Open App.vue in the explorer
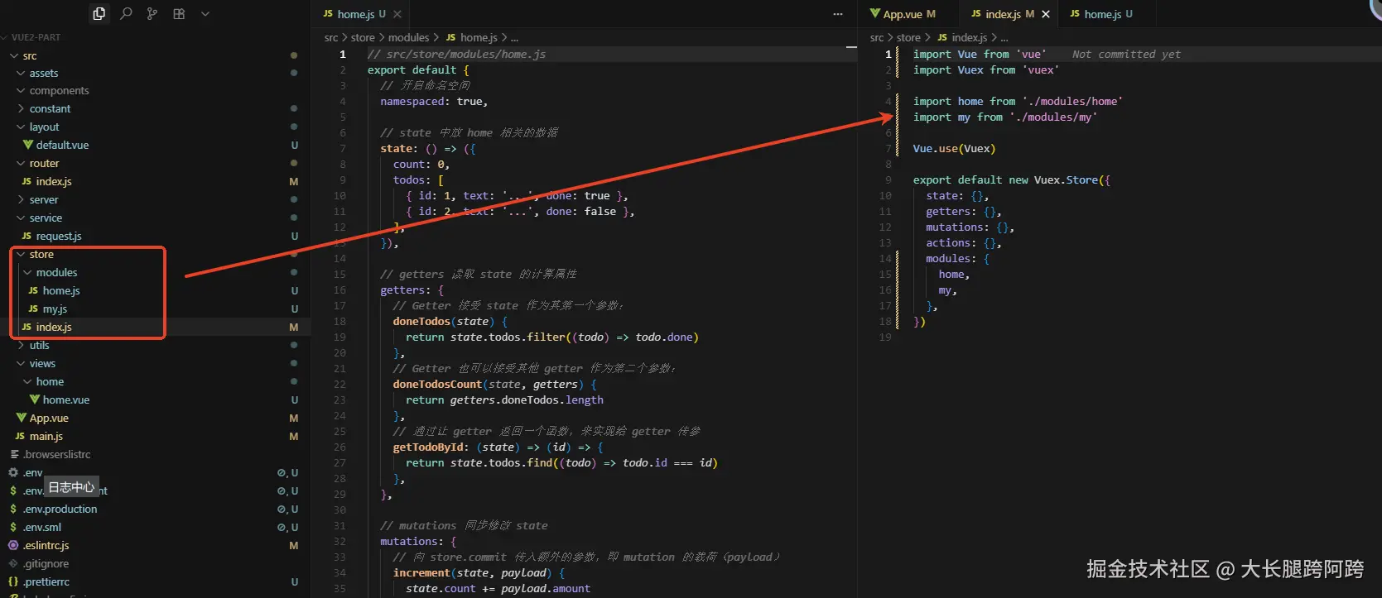This screenshot has height=598, width=1382. click(49, 418)
